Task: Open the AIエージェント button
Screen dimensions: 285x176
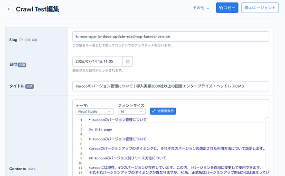Action: pyautogui.click(x=260, y=8)
